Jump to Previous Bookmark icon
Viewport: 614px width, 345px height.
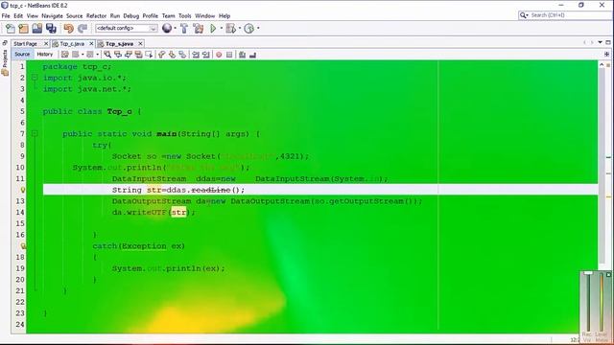[161, 55]
